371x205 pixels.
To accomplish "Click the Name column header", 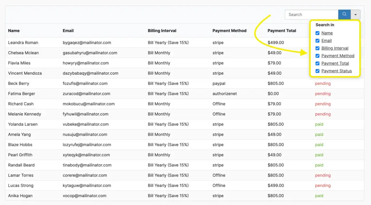I will tap(14, 30).
